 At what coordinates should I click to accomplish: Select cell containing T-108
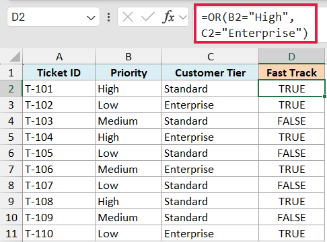(x=59, y=201)
